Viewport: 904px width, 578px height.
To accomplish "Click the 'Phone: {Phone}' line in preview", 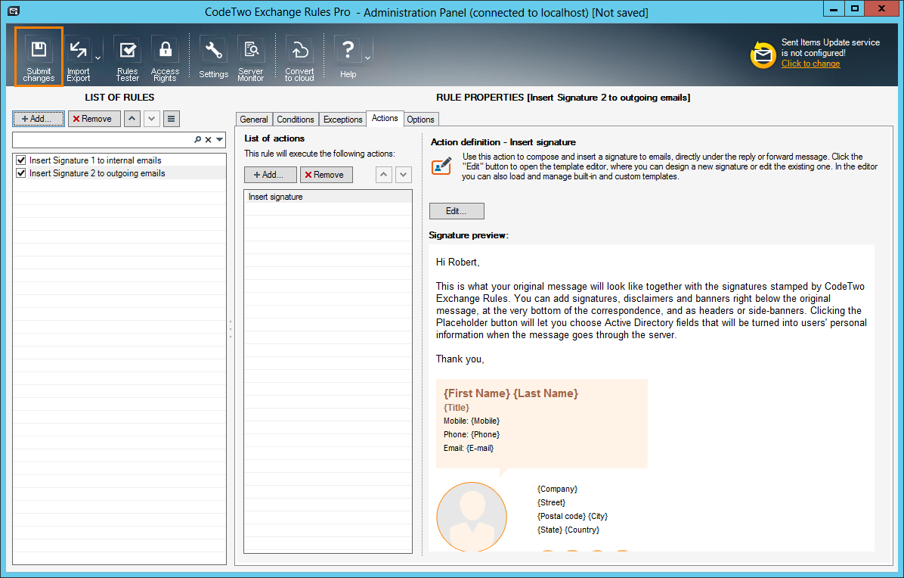I will 472,434.
